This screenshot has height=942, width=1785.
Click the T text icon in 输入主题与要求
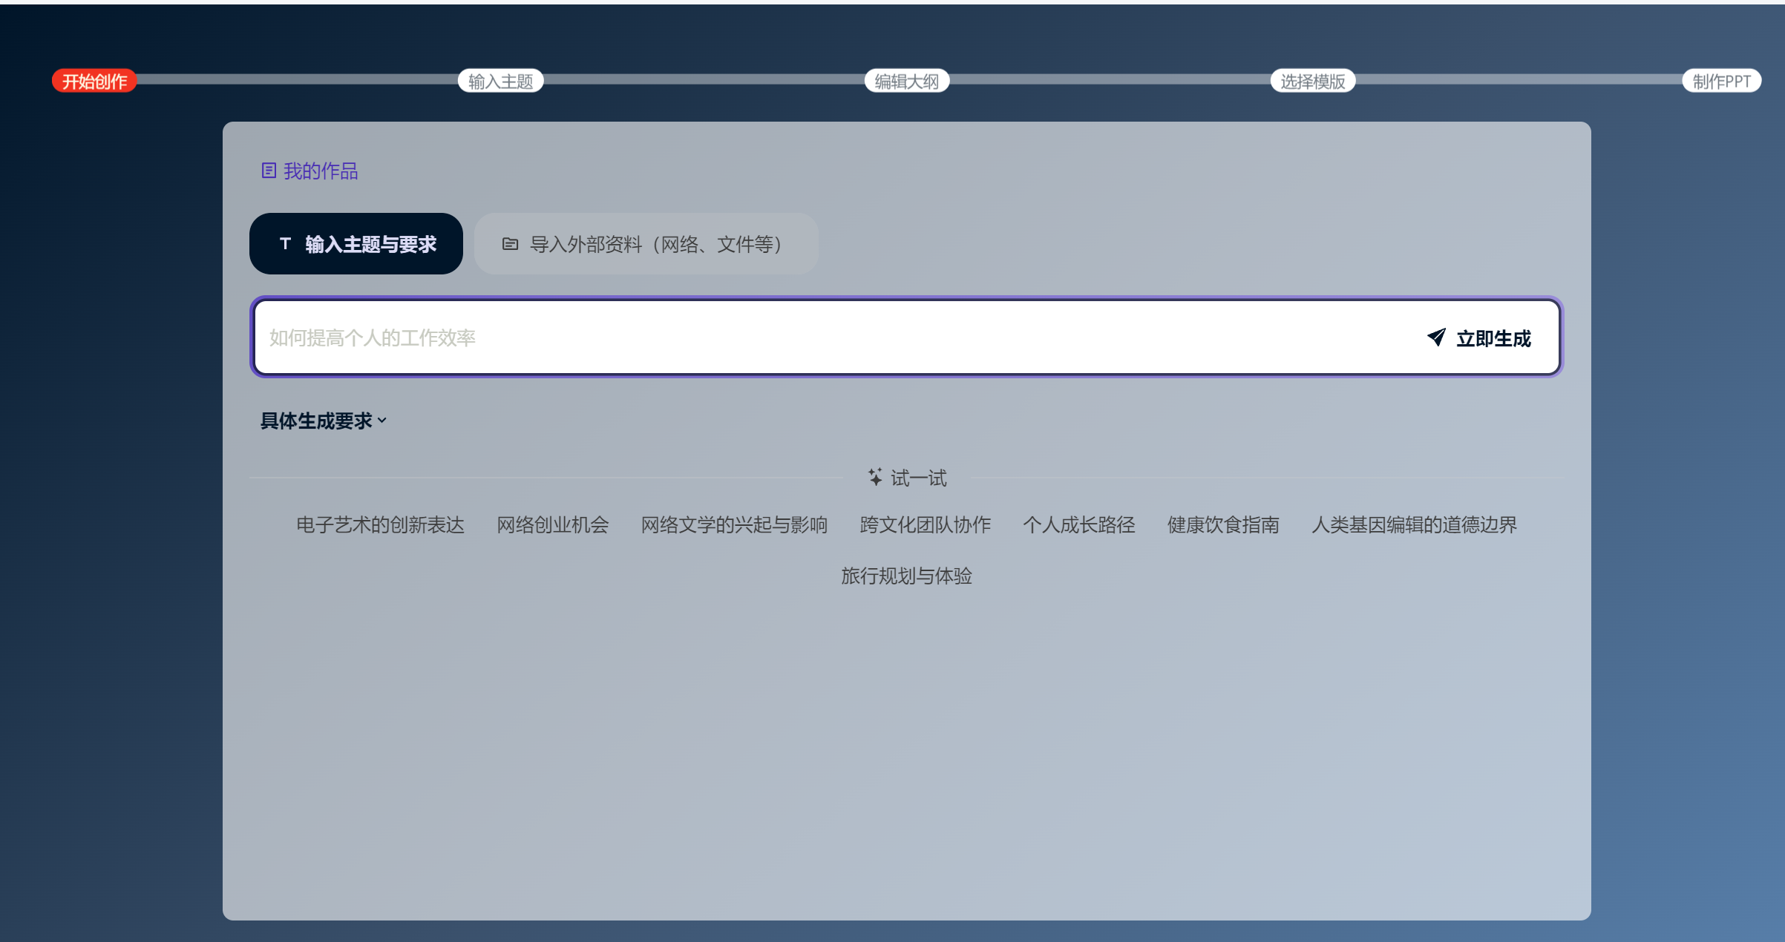(x=285, y=243)
